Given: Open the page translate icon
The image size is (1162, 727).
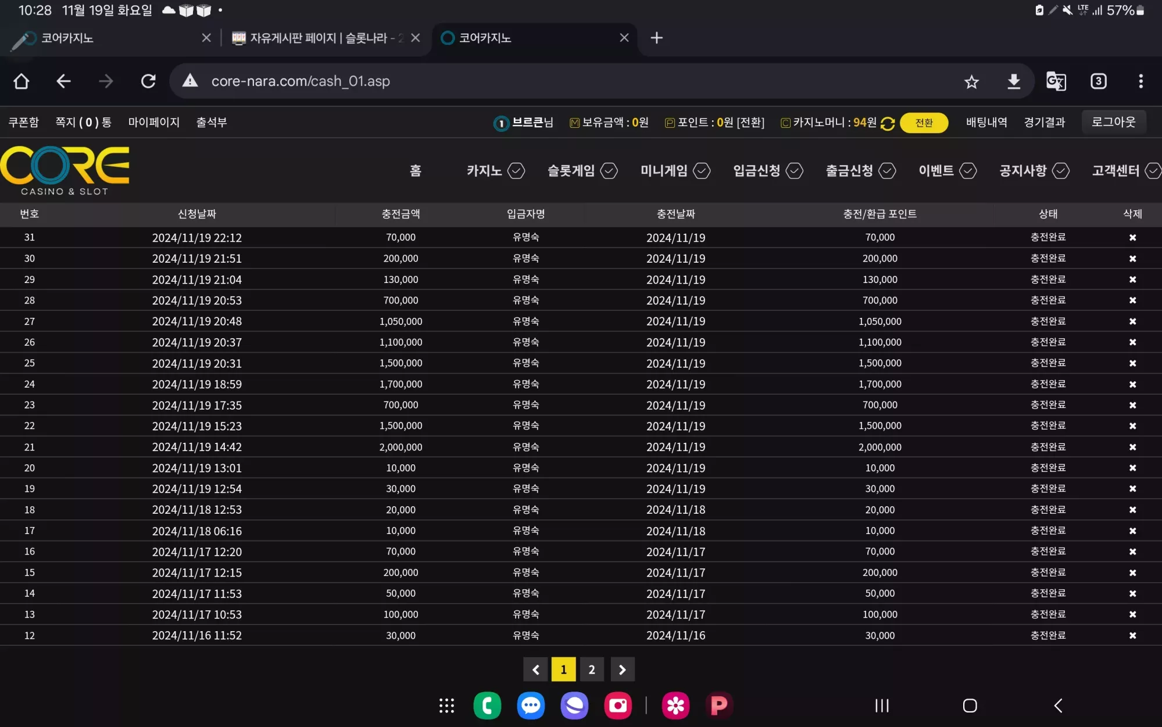Looking at the screenshot, I should pyautogui.click(x=1056, y=81).
